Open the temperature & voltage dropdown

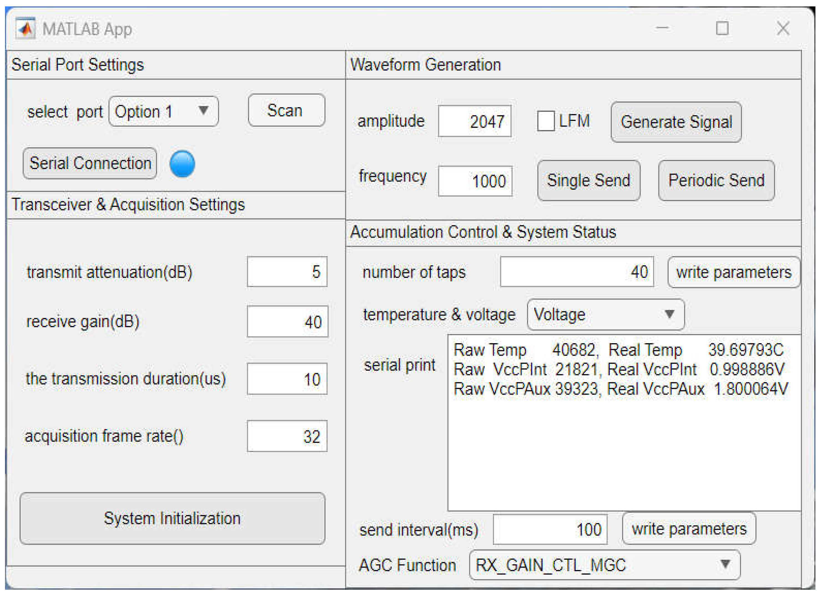(605, 315)
